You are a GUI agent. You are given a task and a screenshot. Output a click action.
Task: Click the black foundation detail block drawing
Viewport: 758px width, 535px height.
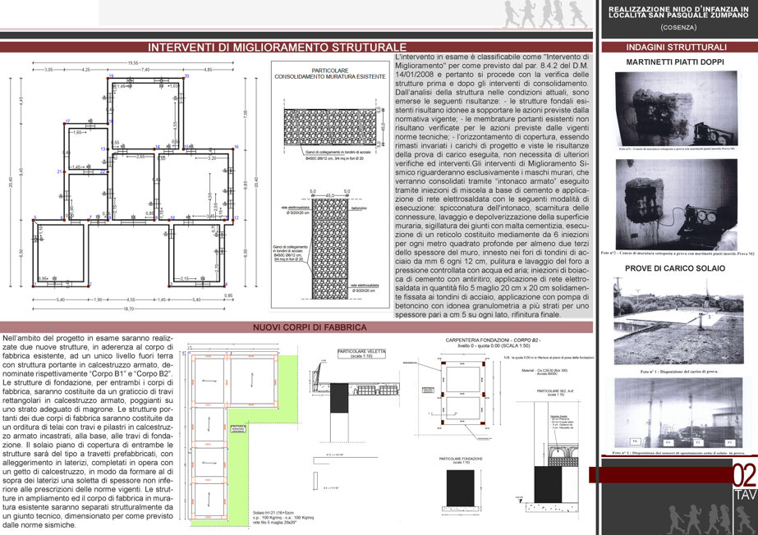(x=460, y=491)
